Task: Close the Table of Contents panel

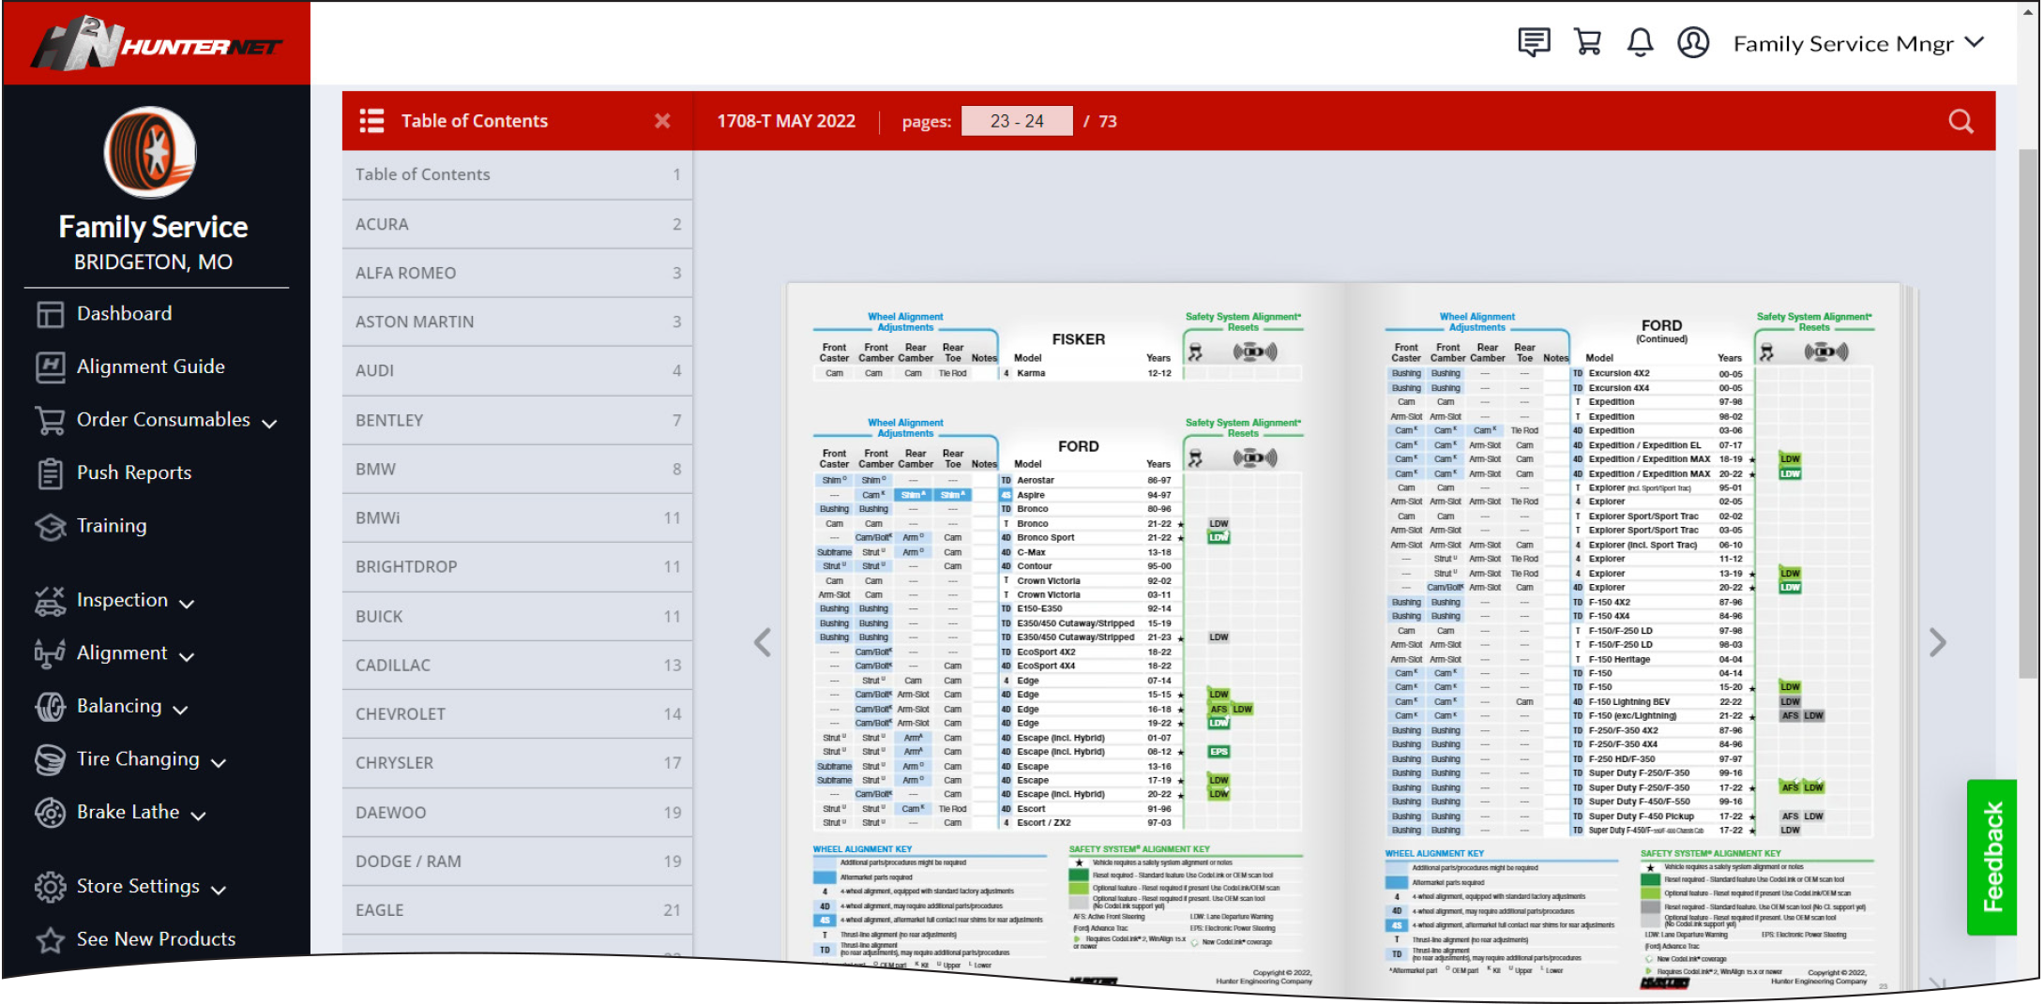Action: coord(662,121)
